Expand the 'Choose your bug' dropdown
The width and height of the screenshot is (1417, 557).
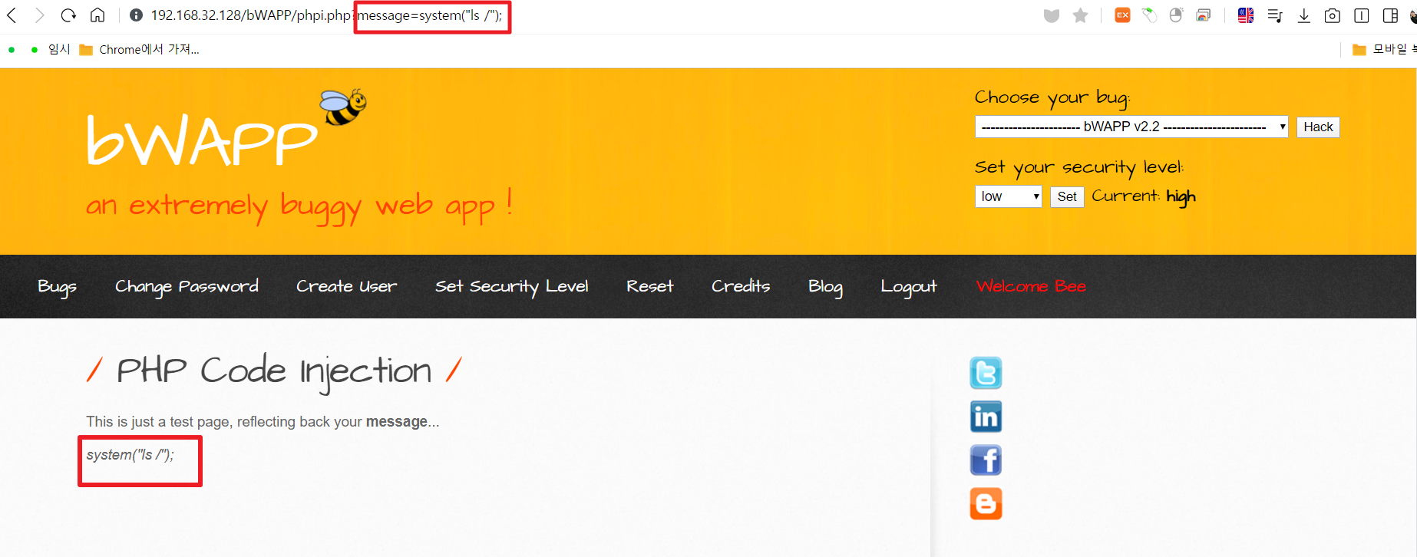point(1131,127)
